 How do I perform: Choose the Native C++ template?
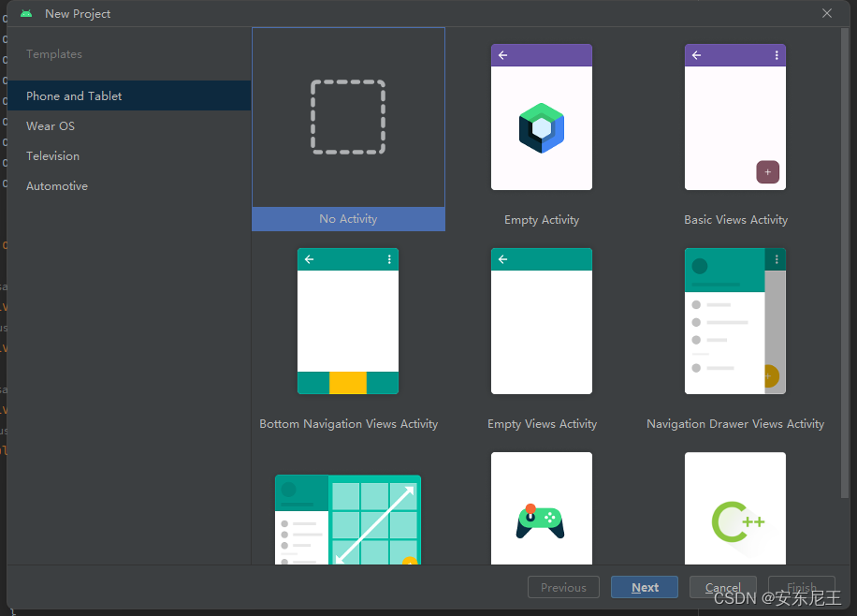(735, 508)
